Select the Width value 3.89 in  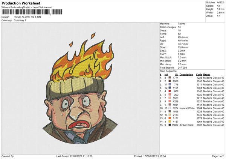(220, 13)
